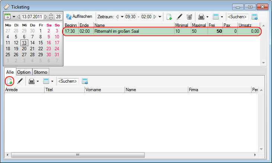Click the pencil edit icon in the lower bookings toolbar

point(20,81)
